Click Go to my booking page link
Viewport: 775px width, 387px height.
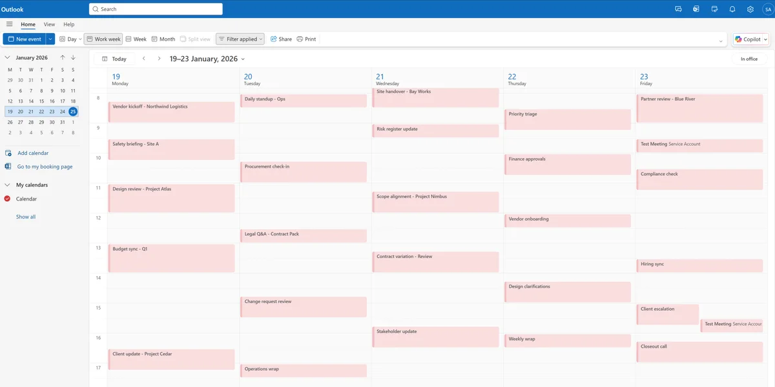(x=46, y=166)
